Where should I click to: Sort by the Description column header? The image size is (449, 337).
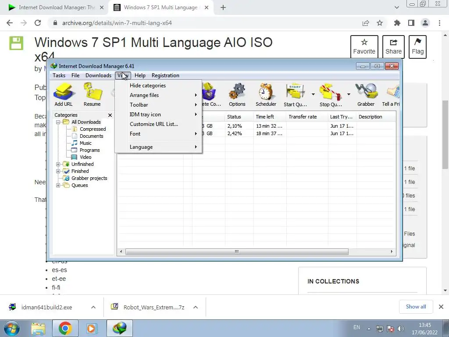pos(376,117)
